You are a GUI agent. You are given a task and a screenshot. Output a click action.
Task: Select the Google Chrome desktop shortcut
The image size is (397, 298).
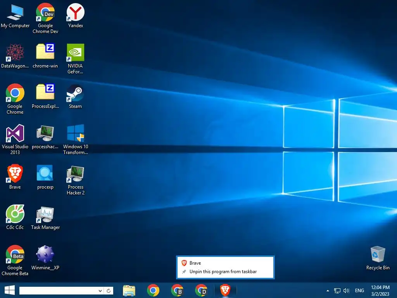coord(15,99)
